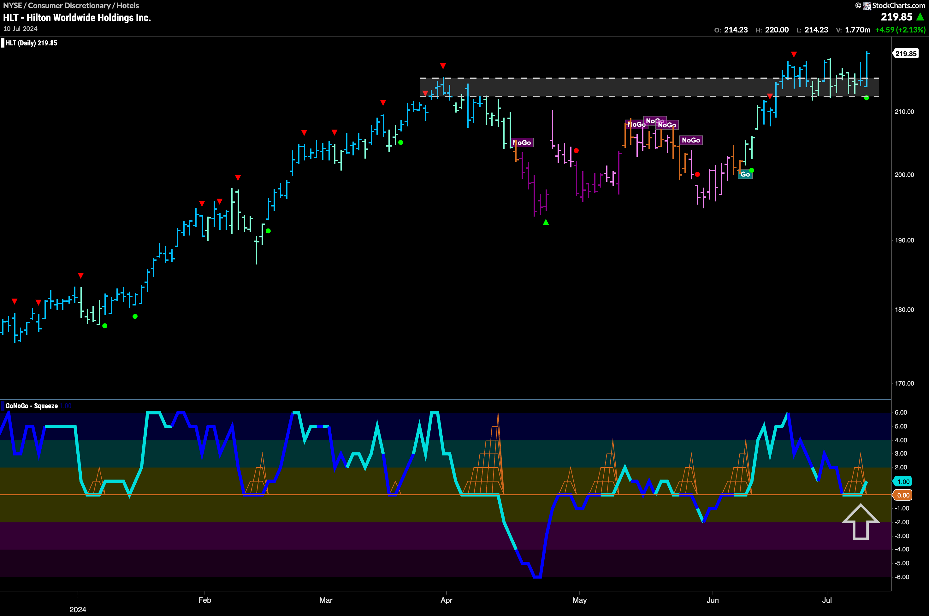Click the green dot under the latest July bar
Image resolution: width=929 pixels, height=616 pixels.
click(x=867, y=98)
